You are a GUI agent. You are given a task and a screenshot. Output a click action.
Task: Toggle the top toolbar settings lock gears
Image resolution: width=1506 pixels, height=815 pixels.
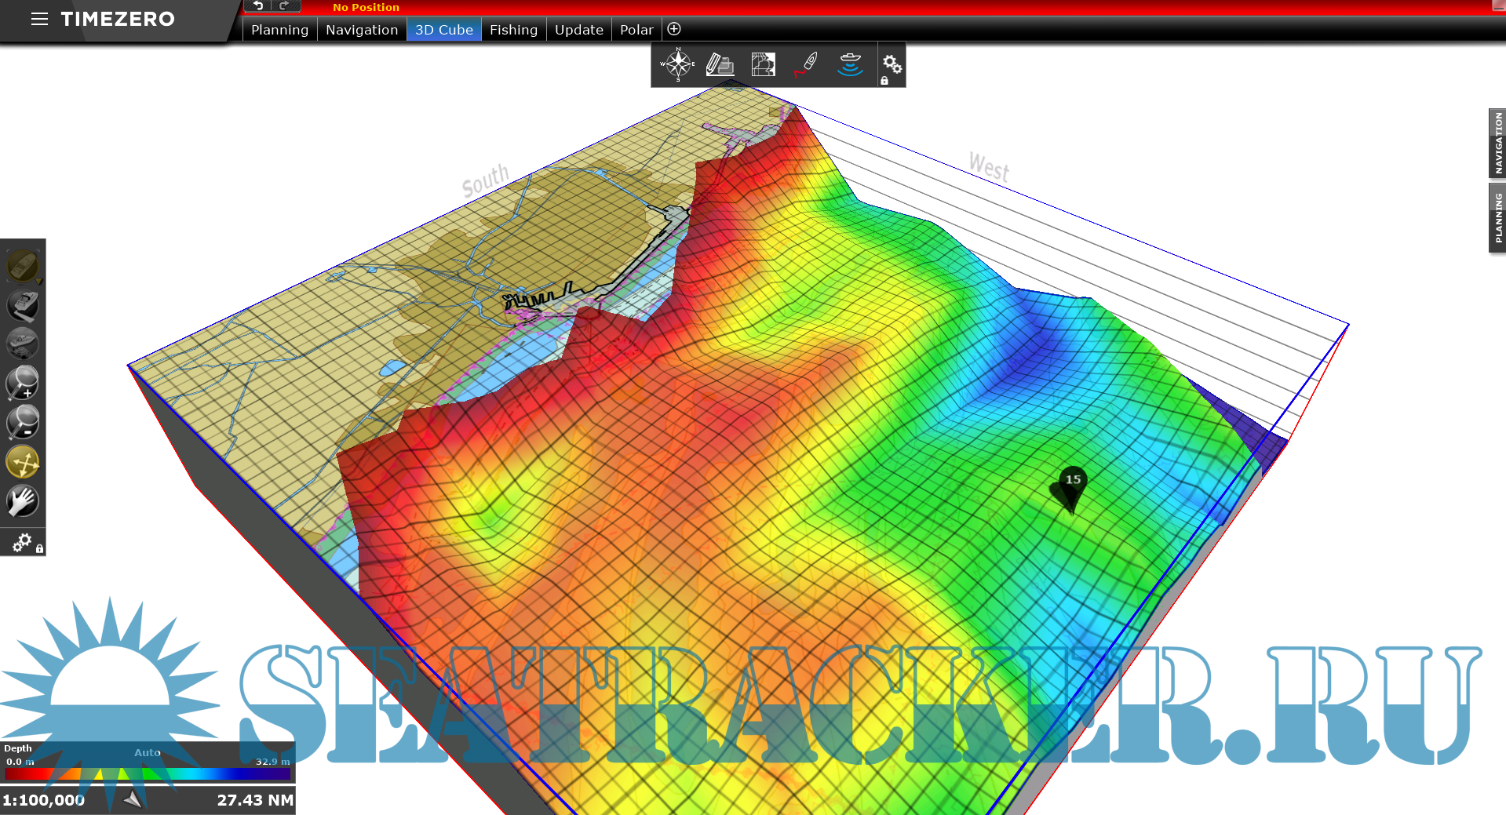pos(892,66)
